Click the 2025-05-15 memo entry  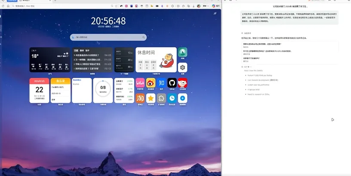[x=61, y=93]
